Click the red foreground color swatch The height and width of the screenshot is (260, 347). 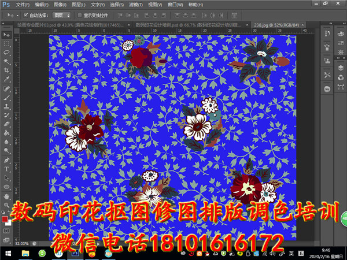coord(5,219)
